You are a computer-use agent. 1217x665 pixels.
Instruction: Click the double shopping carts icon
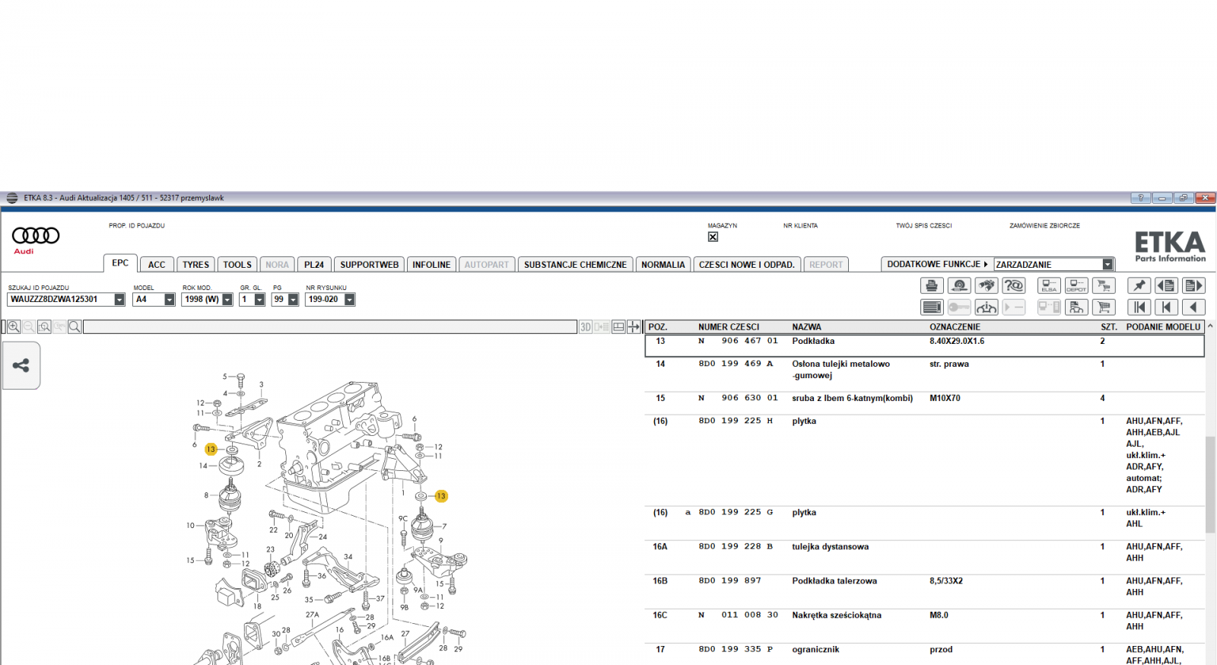click(1104, 285)
